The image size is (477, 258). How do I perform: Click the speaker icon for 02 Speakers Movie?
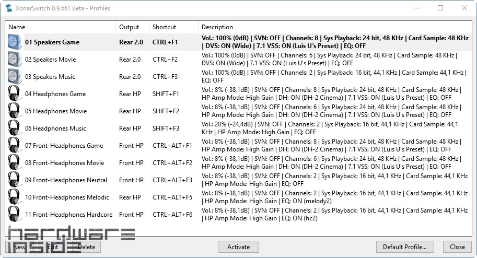coord(15,60)
